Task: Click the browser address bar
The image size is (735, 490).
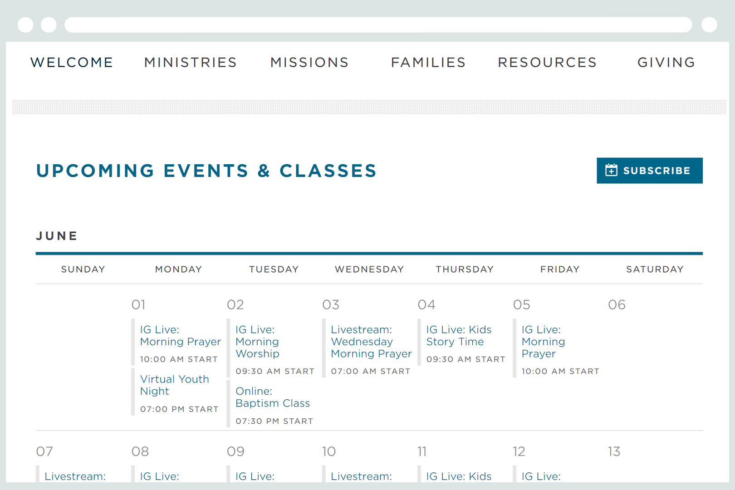Action: [x=378, y=24]
